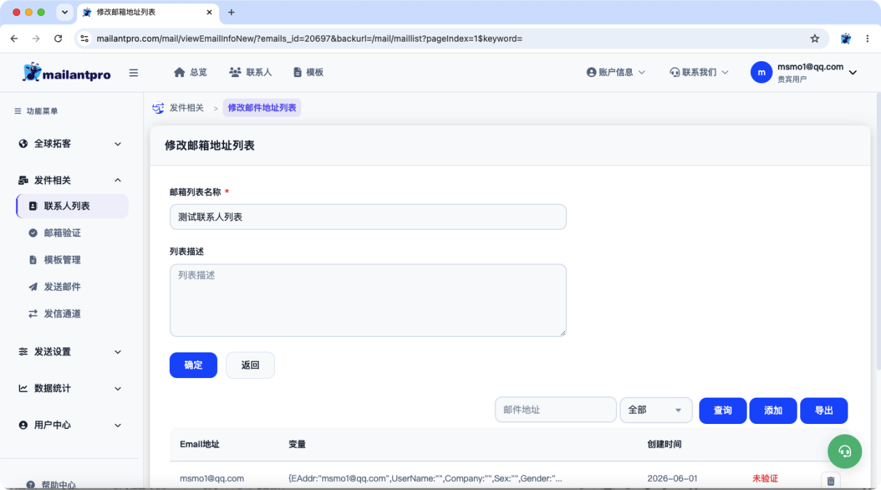The height and width of the screenshot is (490, 881).
Task: Open the 联系人 top navigation item
Action: pos(250,72)
